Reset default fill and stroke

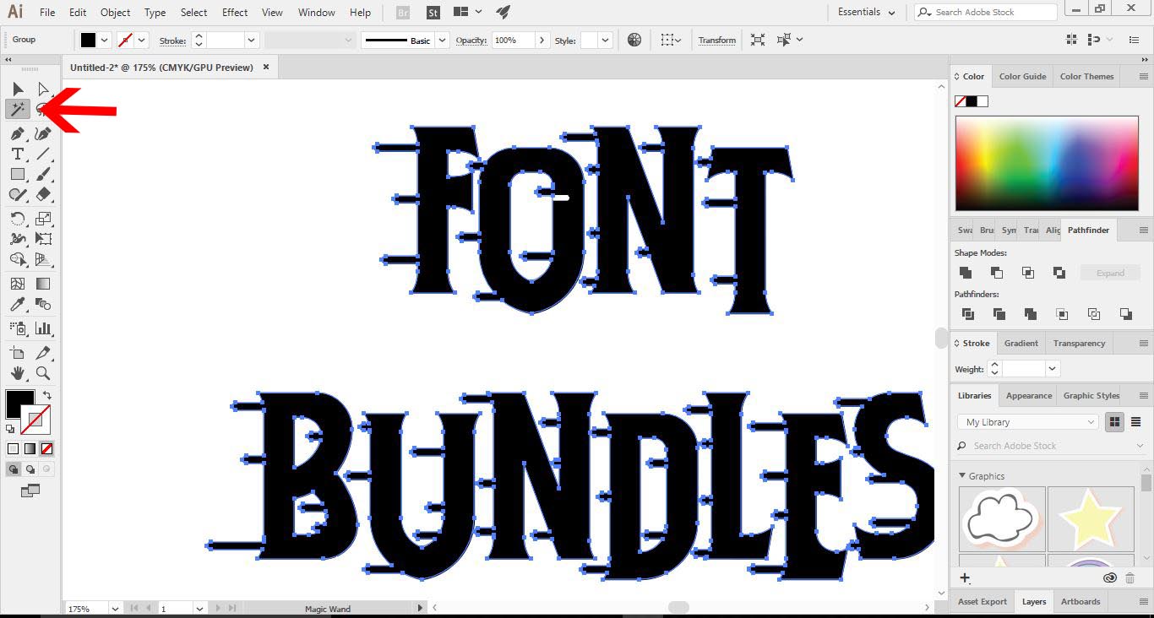10,429
